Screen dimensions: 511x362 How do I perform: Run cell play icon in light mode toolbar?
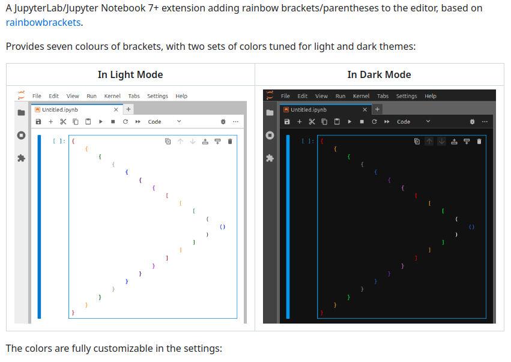pos(101,121)
